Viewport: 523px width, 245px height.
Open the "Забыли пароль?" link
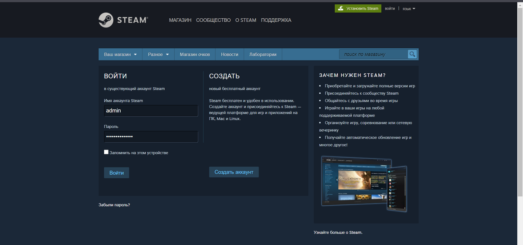click(114, 204)
